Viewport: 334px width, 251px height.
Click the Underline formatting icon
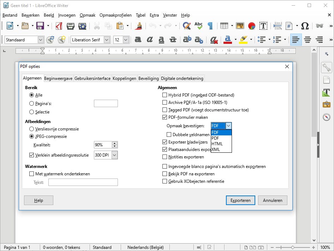coord(161,40)
